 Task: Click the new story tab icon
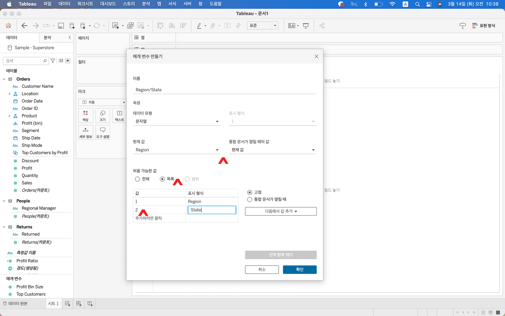pyautogui.click(x=90, y=303)
